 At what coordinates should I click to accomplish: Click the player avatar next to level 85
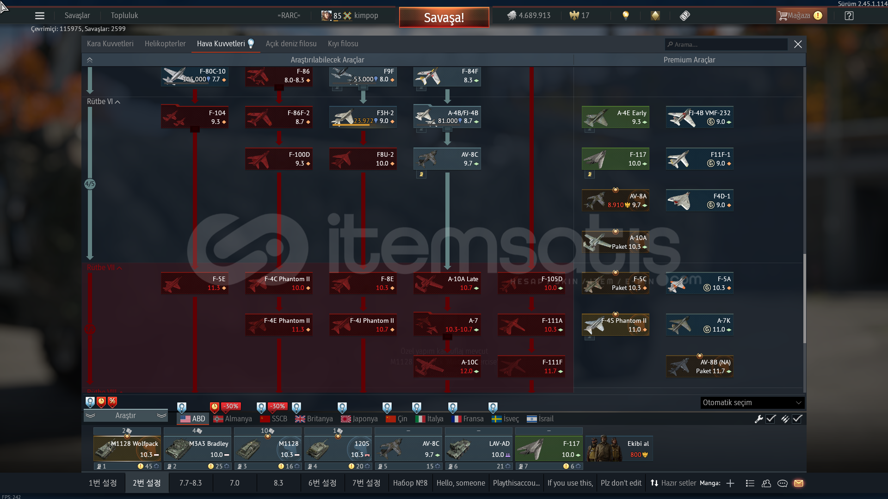point(327,16)
